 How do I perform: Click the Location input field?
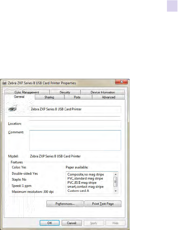click(75, 124)
